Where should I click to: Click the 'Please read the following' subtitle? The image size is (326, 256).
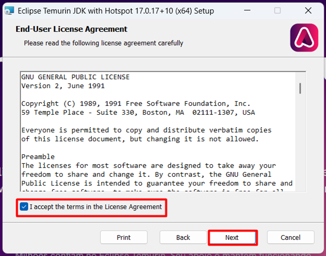103,43
